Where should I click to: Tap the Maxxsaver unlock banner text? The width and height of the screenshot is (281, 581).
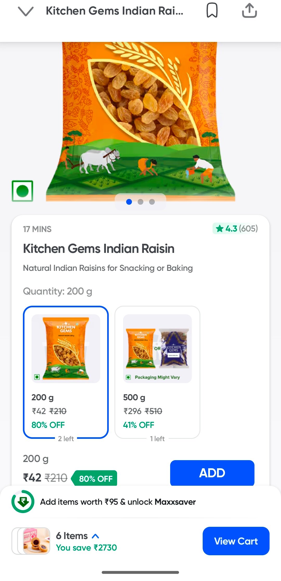(118, 502)
